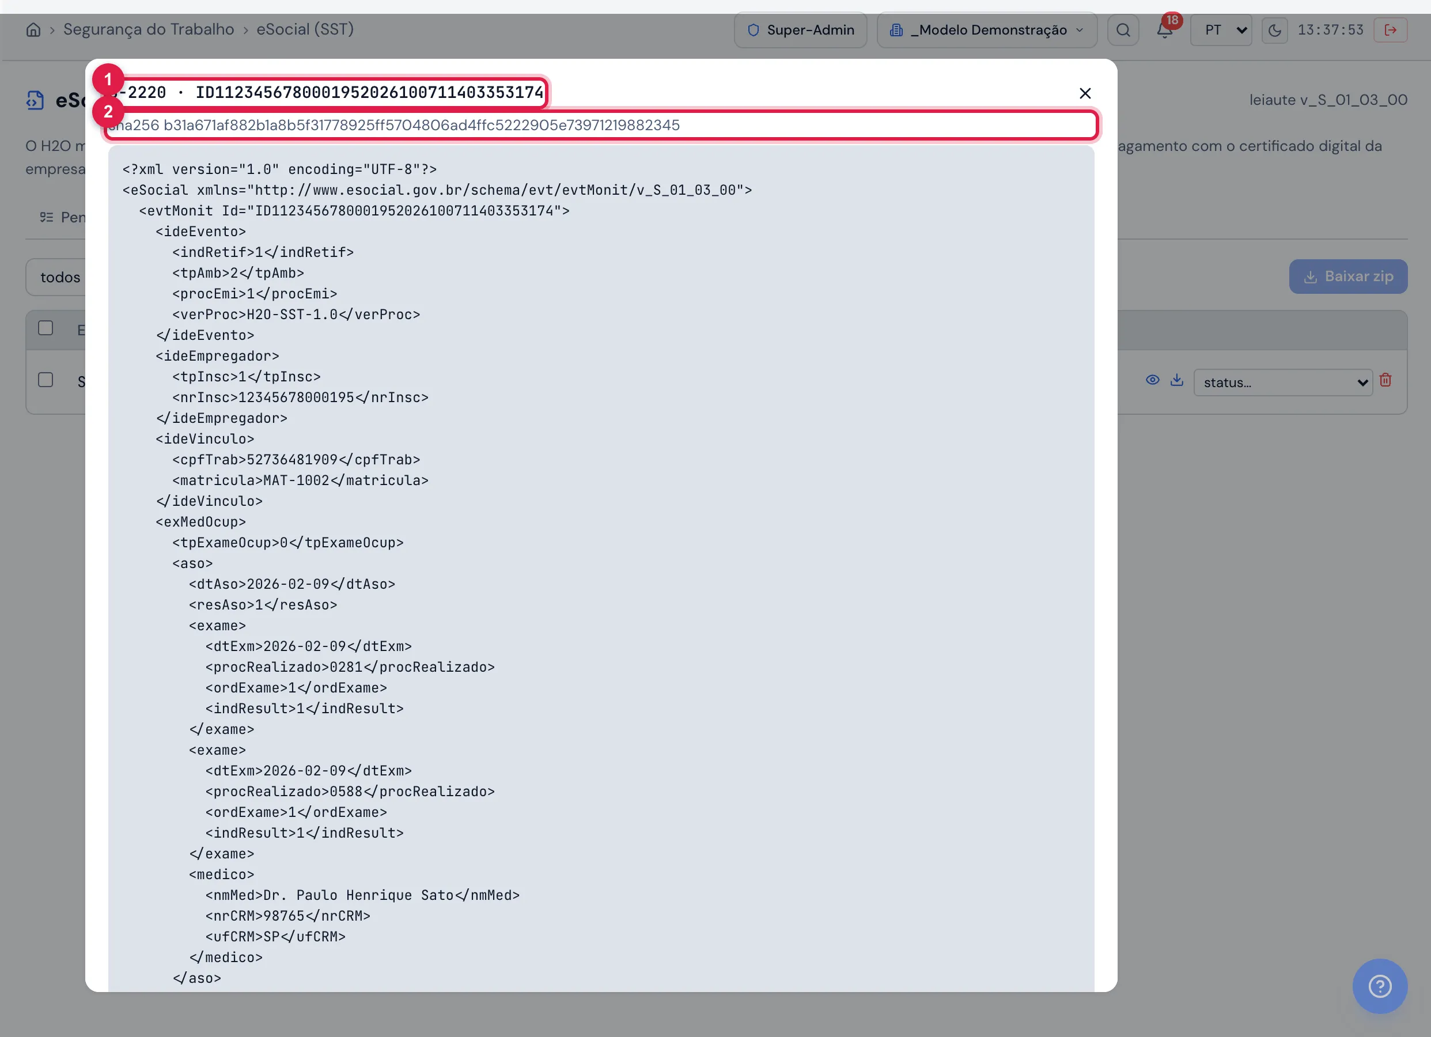The height and width of the screenshot is (1037, 1431).
Task: Tick the first event row checkbox
Action: pyautogui.click(x=46, y=380)
